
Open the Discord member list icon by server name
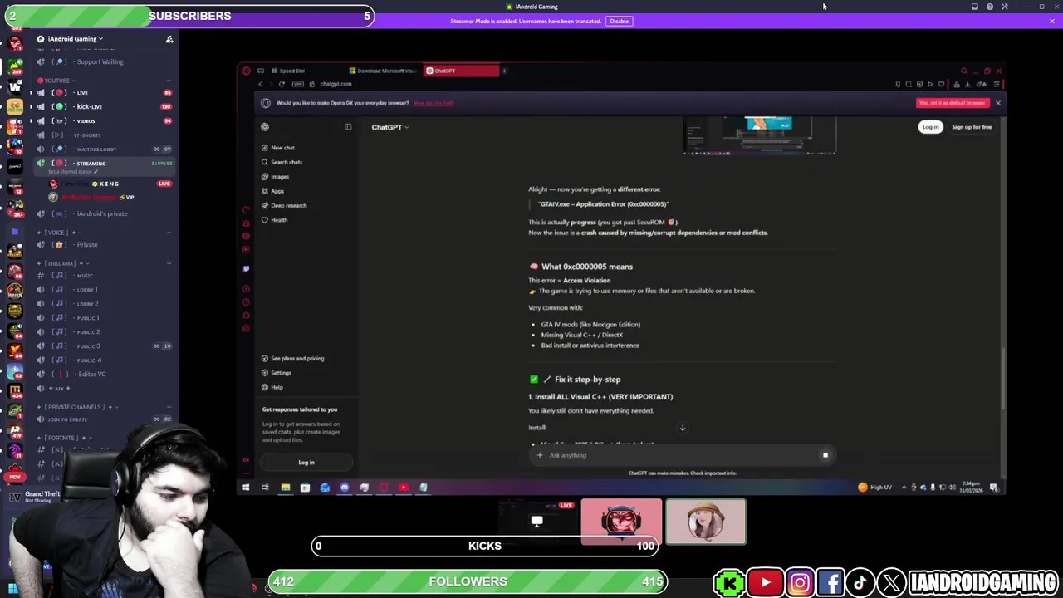tap(169, 39)
